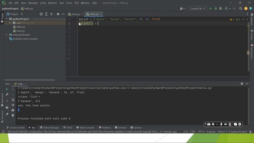Screen dimensions: 254x143
Task: Open Code With Me dropdown arrow
Action: 184,8
